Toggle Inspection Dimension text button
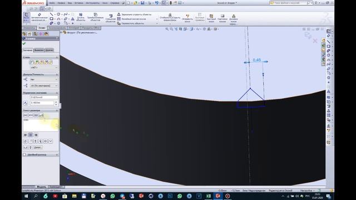The height and width of the screenshot is (200, 356). coord(36,116)
